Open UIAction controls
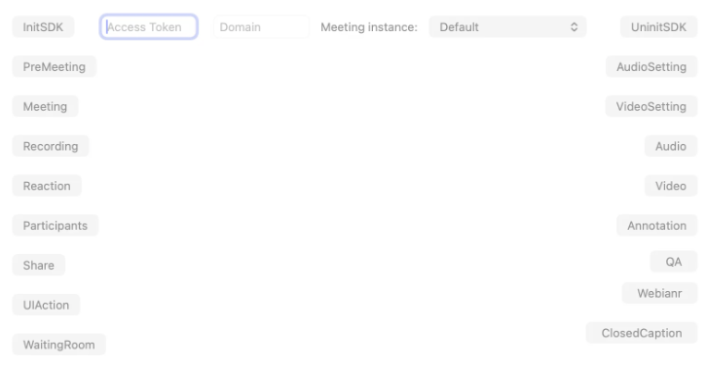 click(46, 305)
